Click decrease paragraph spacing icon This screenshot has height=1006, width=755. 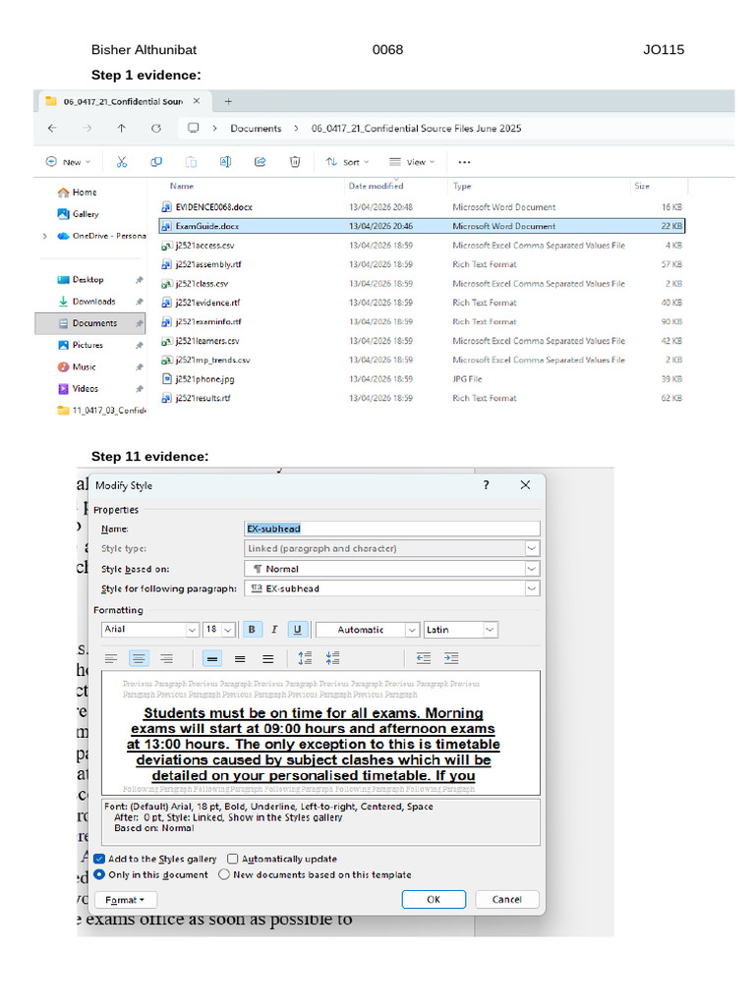click(332, 657)
